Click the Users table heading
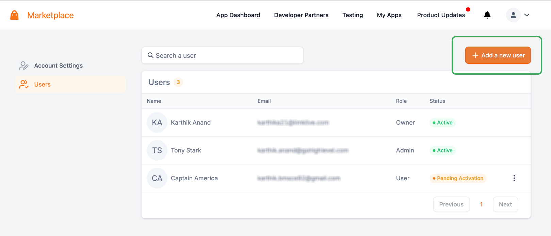Screen dimensions: 551x236 [159, 82]
